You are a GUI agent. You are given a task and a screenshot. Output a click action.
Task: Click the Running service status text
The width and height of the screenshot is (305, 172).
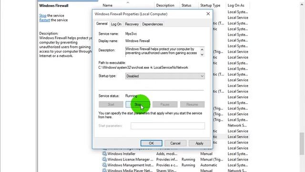point(131,96)
